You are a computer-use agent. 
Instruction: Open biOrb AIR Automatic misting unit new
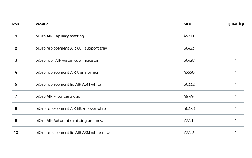click(x=69, y=121)
